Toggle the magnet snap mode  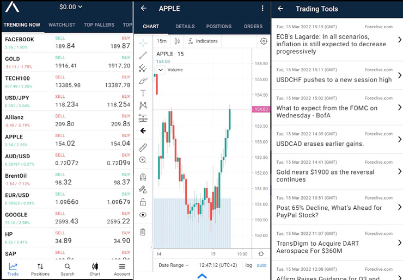click(x=143, y=177)
